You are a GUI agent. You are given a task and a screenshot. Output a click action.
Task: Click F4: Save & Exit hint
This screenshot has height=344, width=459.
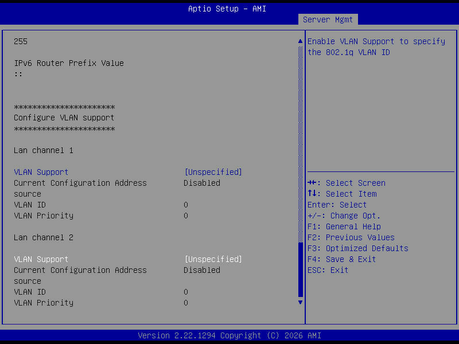click(341, 259)
